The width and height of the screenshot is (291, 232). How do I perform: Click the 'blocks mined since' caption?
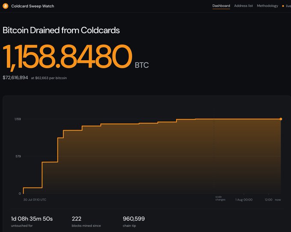click(86, 226)
